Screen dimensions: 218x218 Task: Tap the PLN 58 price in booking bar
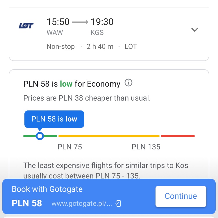[27, 203]
